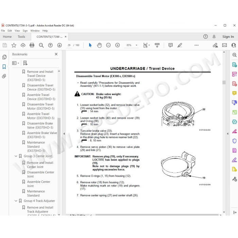Open the Window menu
The width and height of the screenshot is (238, 238).
coord(35,31)
